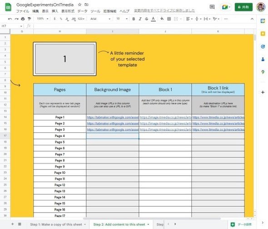The image size is (268, 229).
Task: Add a new sheet with plus
Action: pyautogui.click(x=12, y=224)
